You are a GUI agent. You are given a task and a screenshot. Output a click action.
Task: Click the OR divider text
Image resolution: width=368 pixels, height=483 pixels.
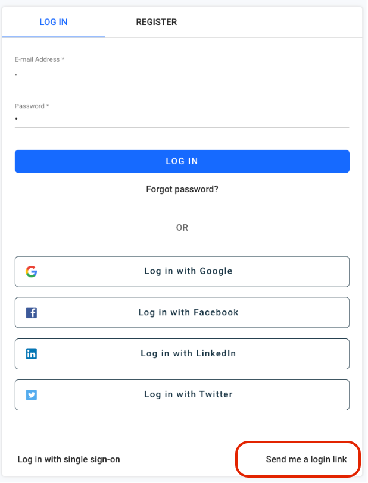(182, 228)
